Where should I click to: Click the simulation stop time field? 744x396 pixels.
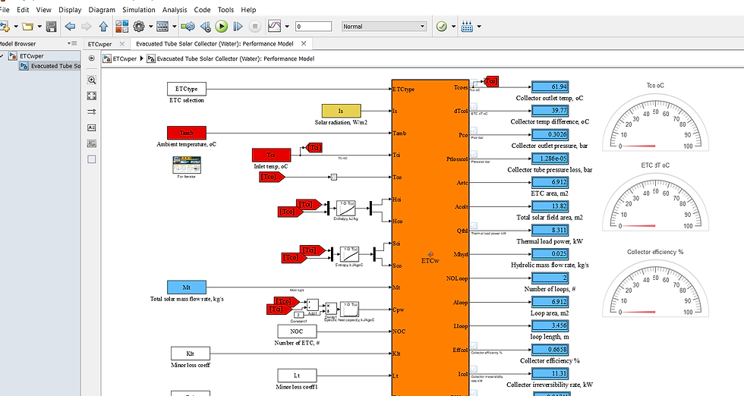coord(313,27)
